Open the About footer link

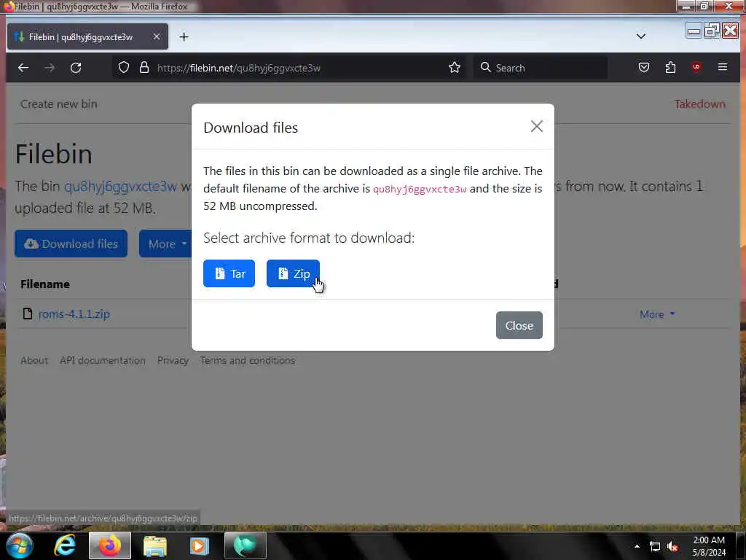34,360
